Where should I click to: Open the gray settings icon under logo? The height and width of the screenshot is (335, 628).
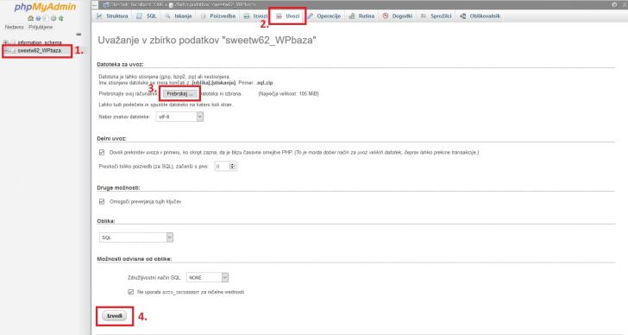click(x=53, y=18)
